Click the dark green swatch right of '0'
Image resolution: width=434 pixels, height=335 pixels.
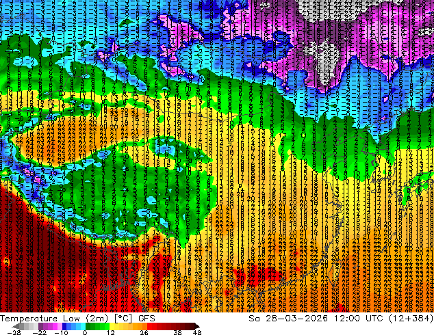(x=88, y=326)
